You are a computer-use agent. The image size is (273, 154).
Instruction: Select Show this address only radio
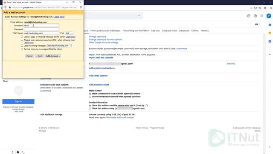90,109
